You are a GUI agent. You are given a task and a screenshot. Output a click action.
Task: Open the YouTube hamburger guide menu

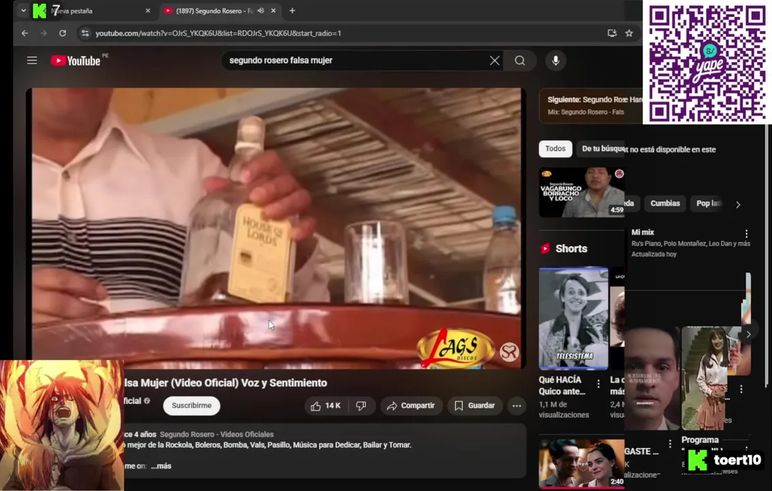(x=32, y=61)
